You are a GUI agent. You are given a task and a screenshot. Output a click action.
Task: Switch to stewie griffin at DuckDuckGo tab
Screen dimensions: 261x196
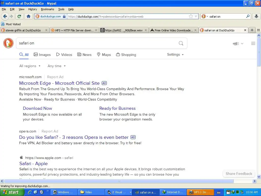tap(23, 30)
